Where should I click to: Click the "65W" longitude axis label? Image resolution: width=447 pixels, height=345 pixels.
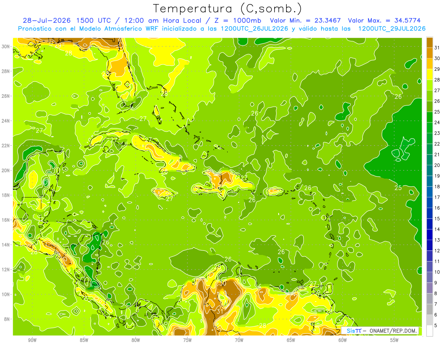click(291, 340)
